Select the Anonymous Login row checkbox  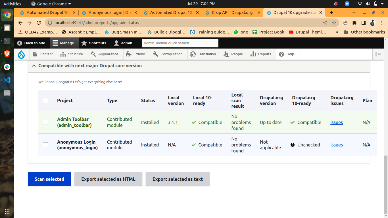(45, 145)
